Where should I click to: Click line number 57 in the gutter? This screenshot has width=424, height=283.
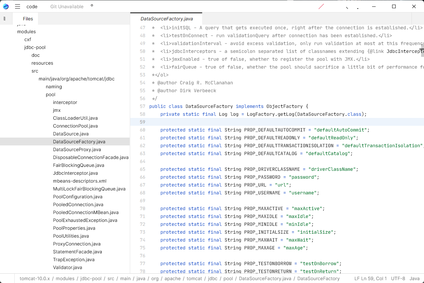143,106
